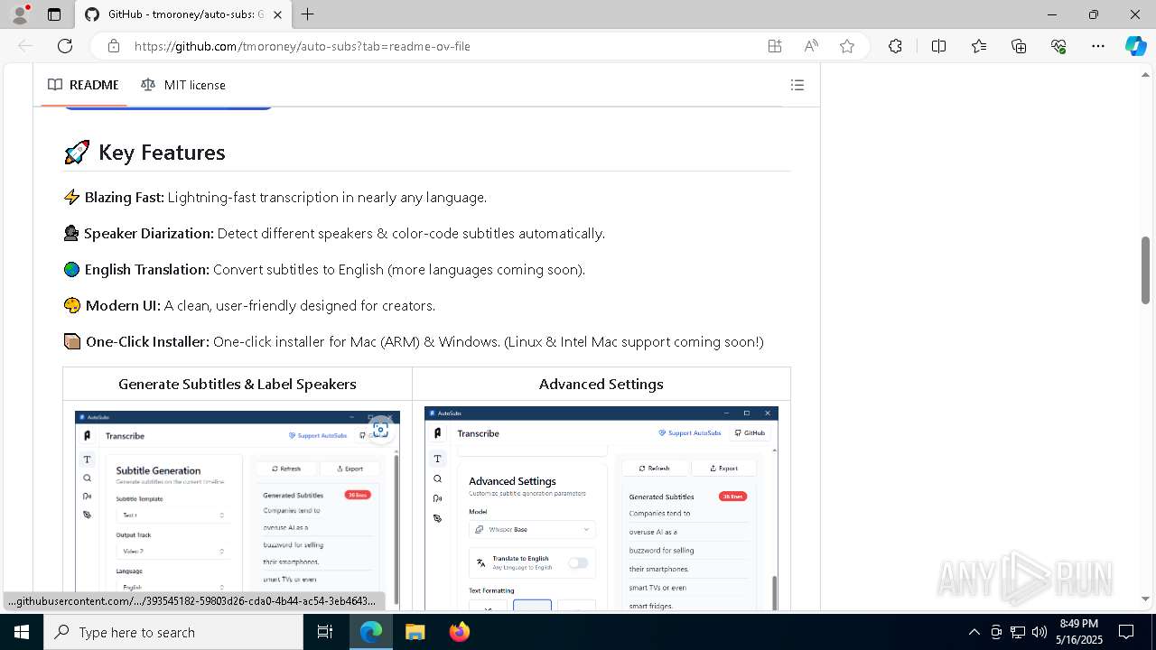Click the scrollbar down arrow
This screenshot has width=1156, height=650.
1145,599
